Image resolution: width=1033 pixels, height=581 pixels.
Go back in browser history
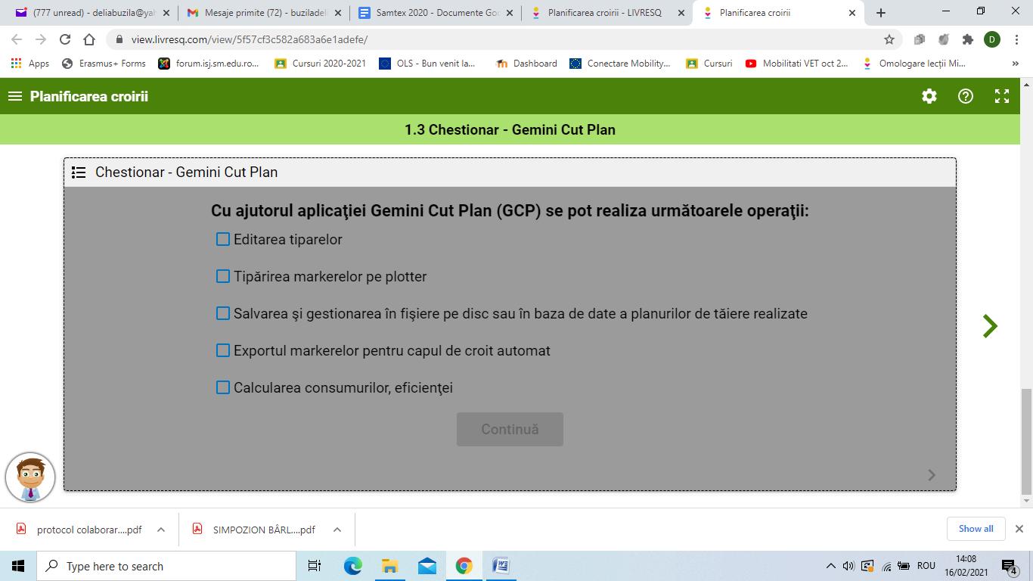[17, 39]
